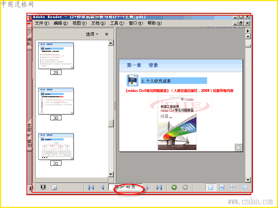The width and height of the screenshot is (278, 208).
Task: Select page 30 thumbnail
Action: (56, 101)
